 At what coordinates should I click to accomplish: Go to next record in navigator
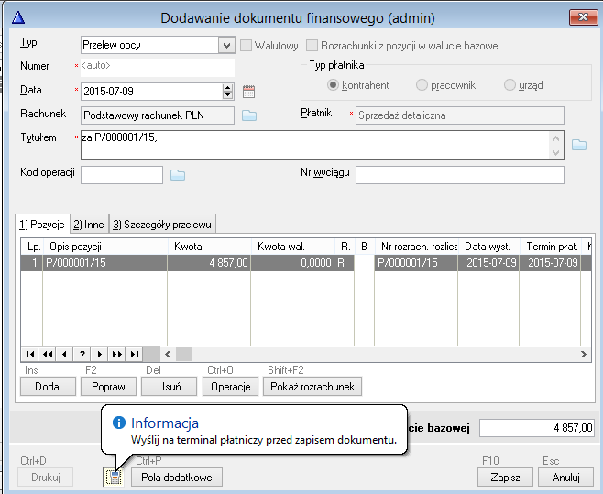tap(99, 354)
